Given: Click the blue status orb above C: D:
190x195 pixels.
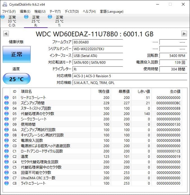Looking at the screenshot, I should (x=3, y=17).
